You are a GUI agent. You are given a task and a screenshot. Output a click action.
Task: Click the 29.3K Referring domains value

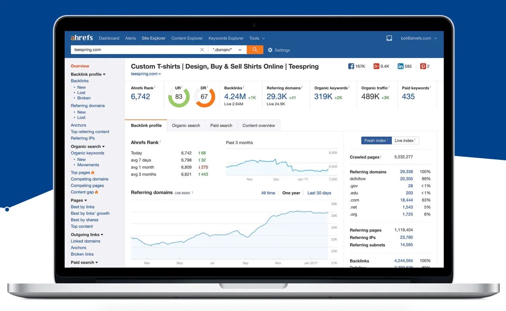tap(277, 97)
